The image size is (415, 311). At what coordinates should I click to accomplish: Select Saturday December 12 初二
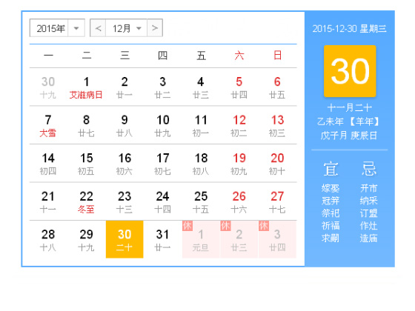coord(239,126)
